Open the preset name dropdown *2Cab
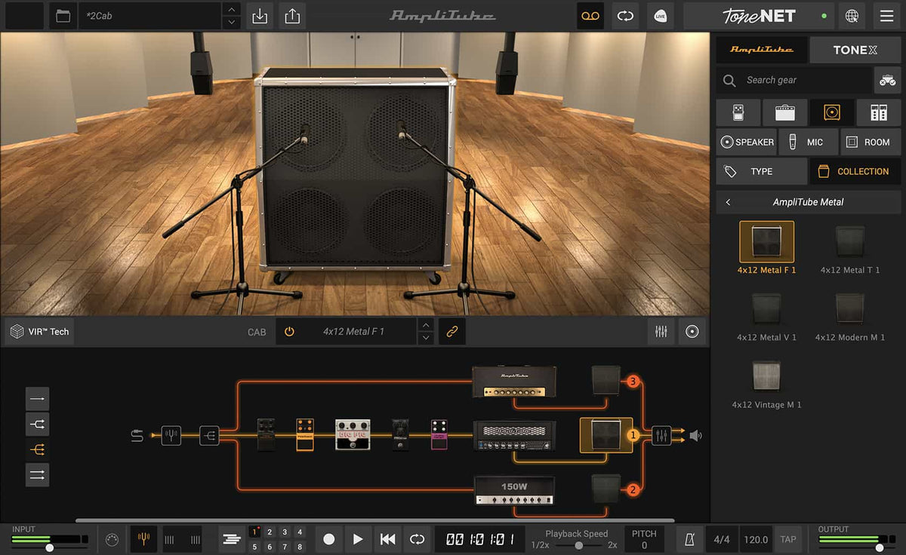The width and height of the screenshot is (906, 555). (x=151, y=15)
